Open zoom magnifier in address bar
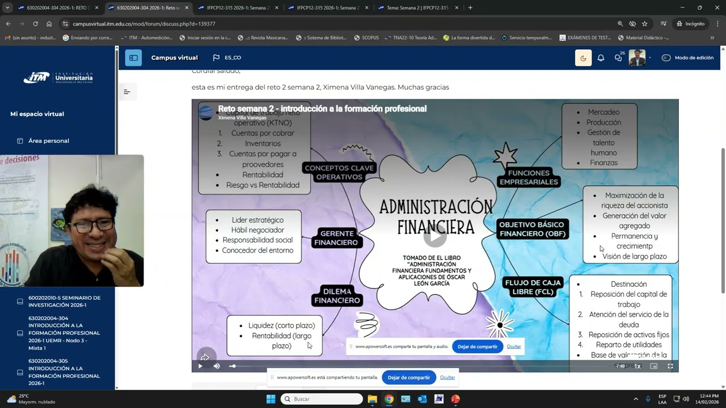 tap(620, 24)
